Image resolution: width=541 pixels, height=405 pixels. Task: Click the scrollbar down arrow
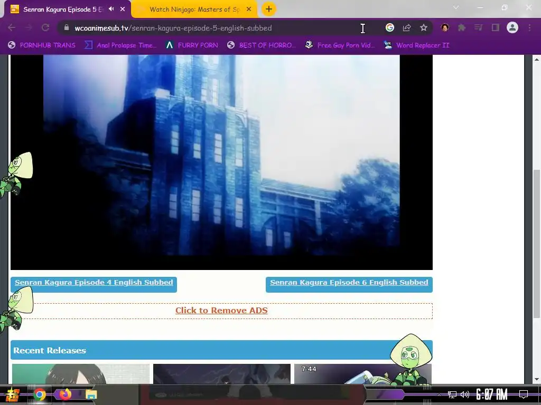tap(537, 380)
